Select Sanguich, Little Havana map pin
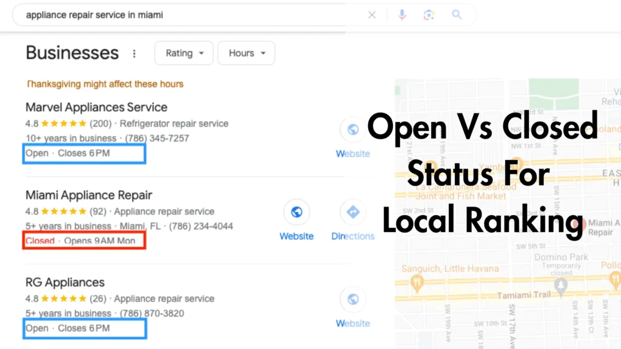Screen dimensions: 621x349 tap(417, 282)
